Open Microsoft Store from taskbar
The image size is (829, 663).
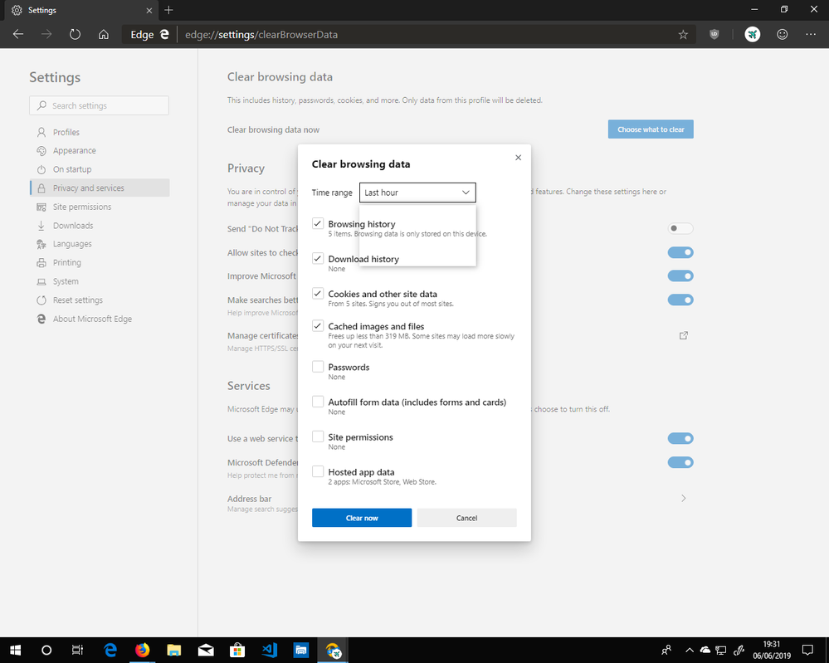(x=237, y=650)
